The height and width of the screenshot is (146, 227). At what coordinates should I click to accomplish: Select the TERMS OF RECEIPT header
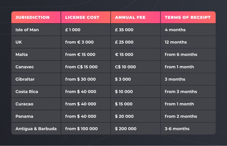pyautogui.click(x=188, y=17)
